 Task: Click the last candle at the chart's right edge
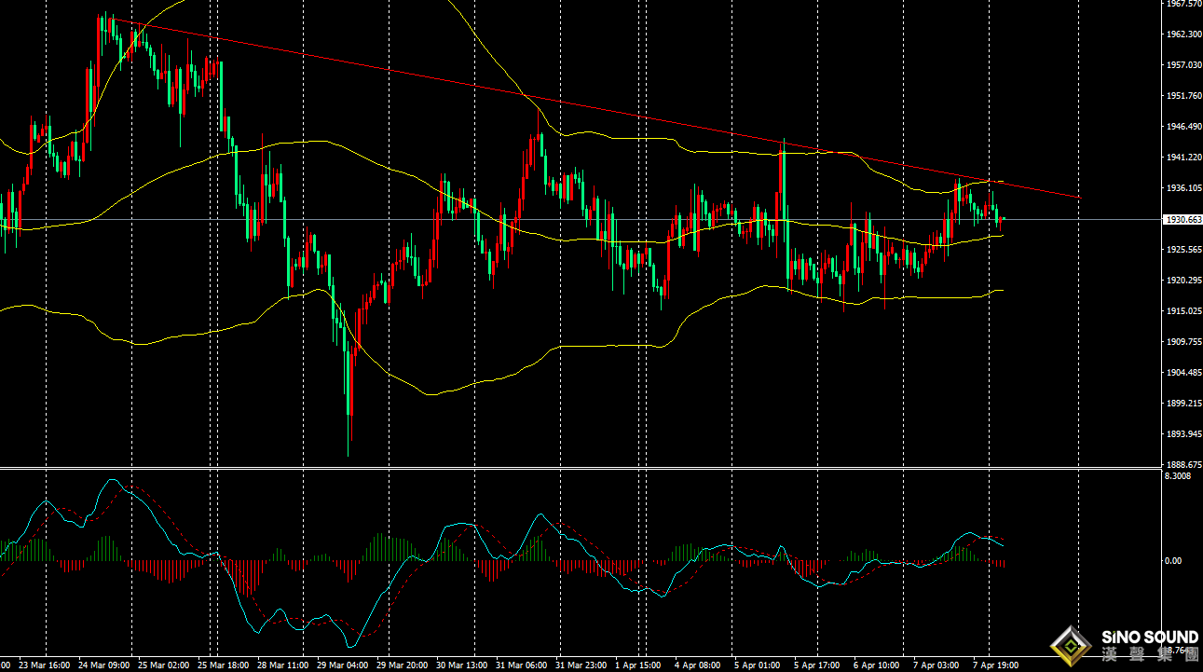1001,219
